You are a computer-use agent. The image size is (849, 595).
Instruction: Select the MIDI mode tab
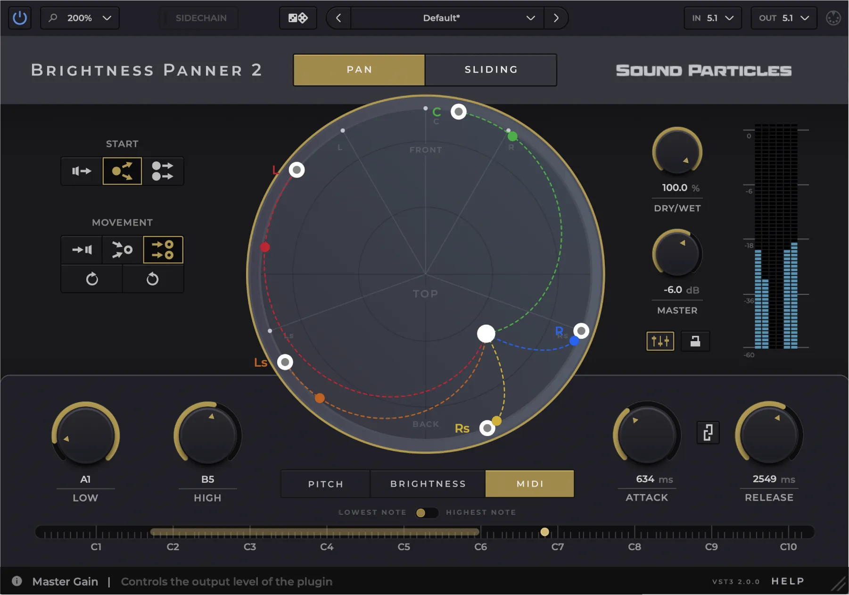coord(530,484)
